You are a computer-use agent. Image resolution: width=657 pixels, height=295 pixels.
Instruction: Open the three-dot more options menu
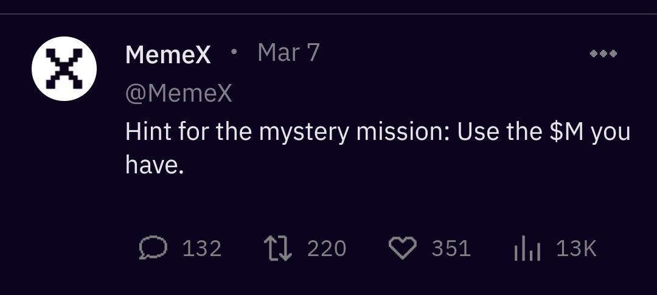pyautogui.click(x=603, y=54)
